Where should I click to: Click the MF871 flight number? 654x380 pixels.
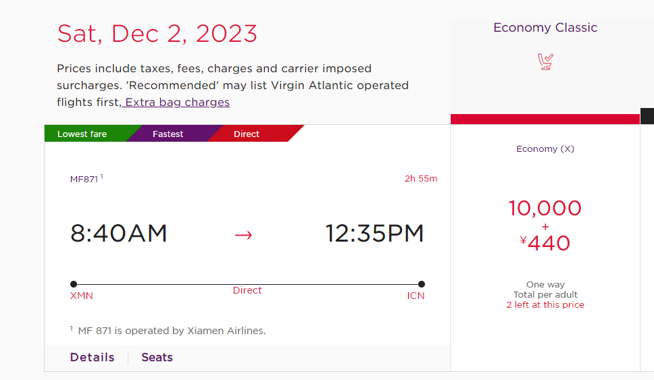84,179
